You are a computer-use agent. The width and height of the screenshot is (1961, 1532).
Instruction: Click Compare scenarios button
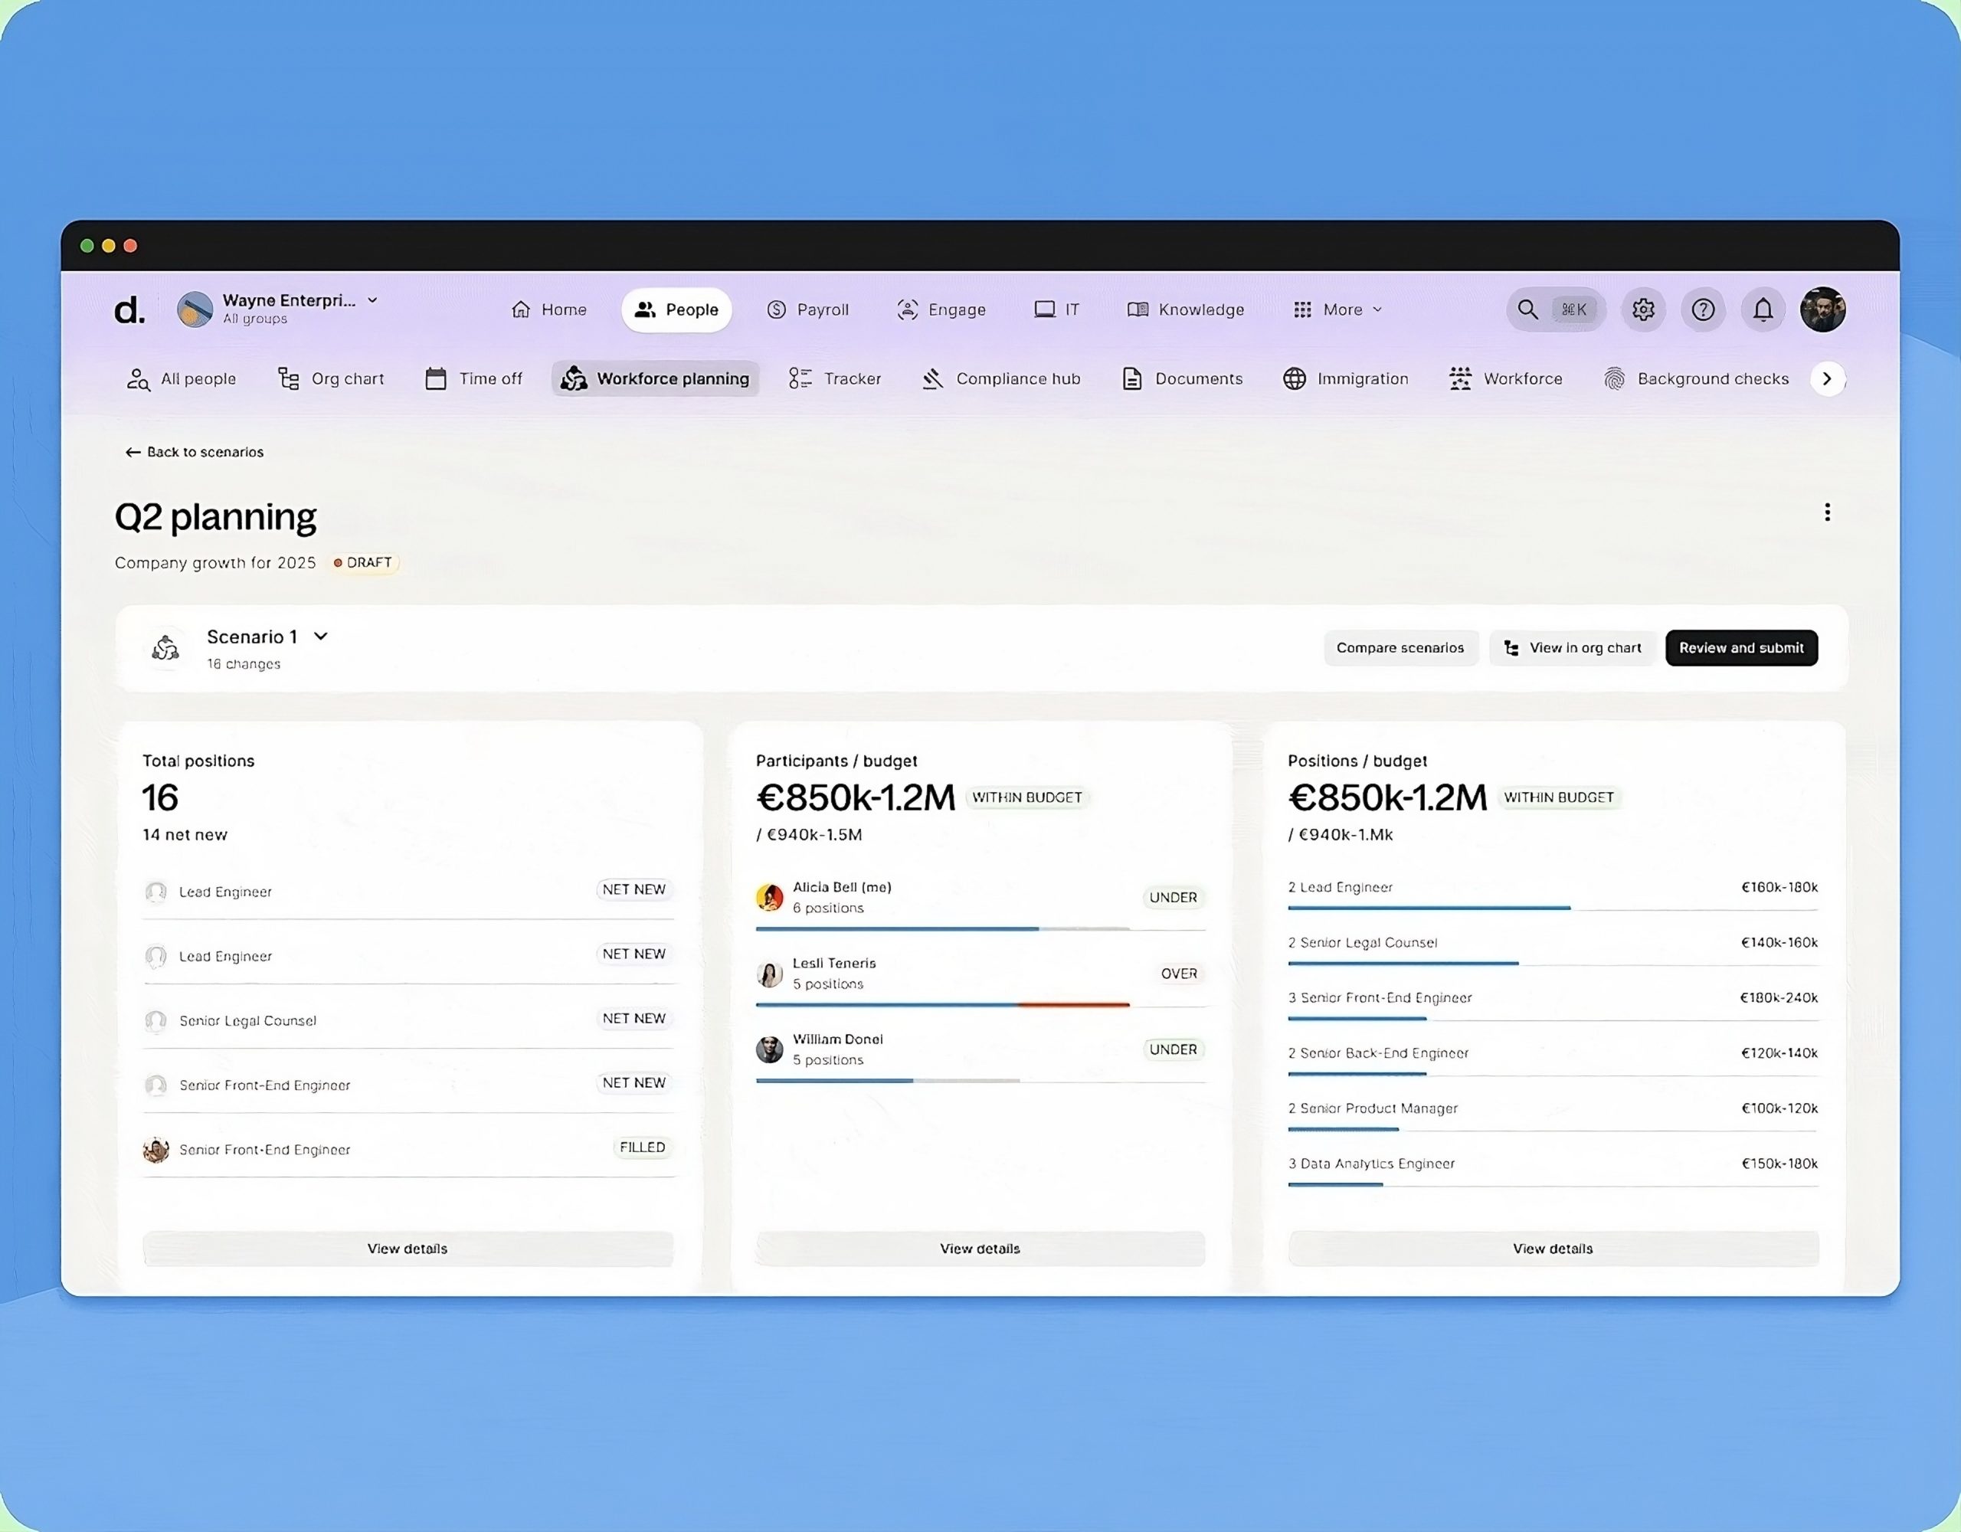[x=1400, y=647]
